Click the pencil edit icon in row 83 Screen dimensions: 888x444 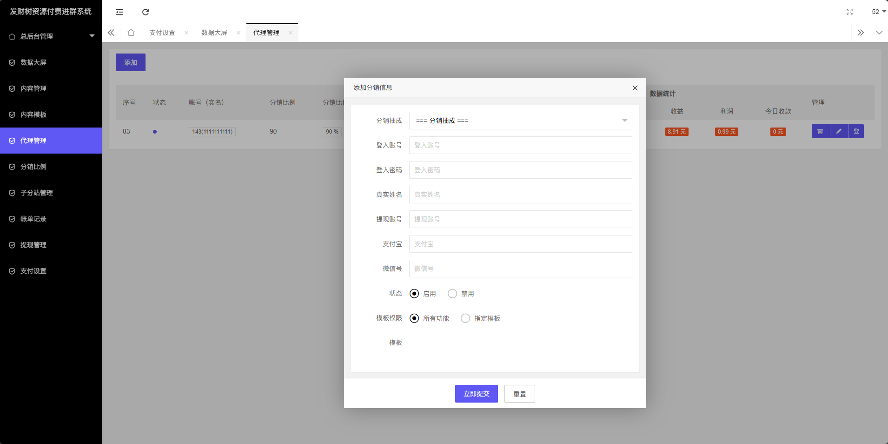[x=839, y=132]
